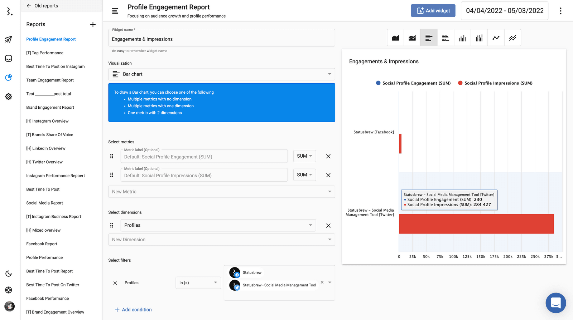Select the grouped column chart icon
The width and height of the screenshot is (573, 320).
tap(479, 38)
